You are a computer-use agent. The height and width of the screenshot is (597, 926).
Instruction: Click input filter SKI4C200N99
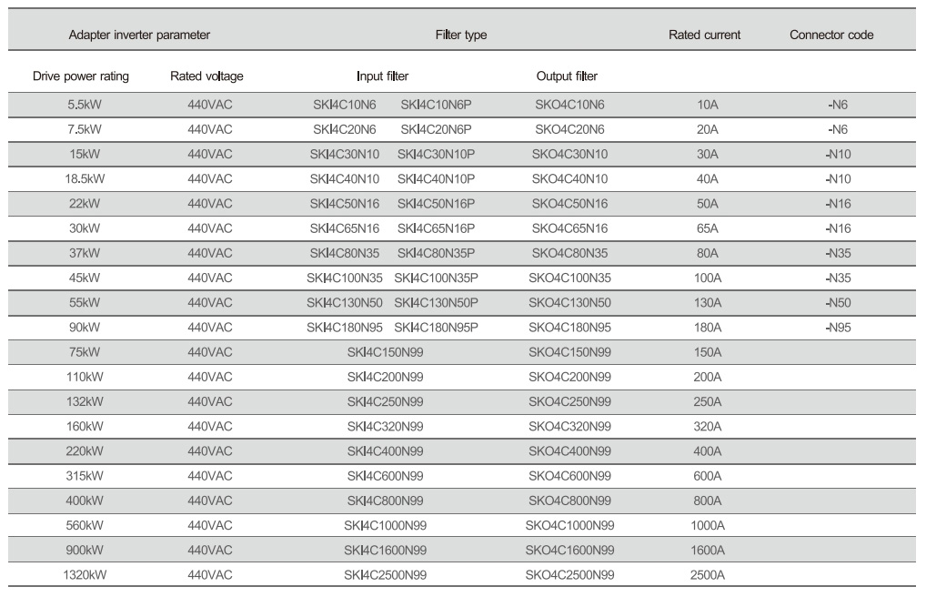[385, 378]
